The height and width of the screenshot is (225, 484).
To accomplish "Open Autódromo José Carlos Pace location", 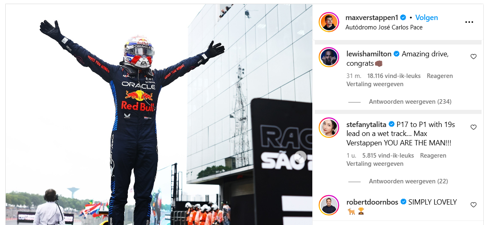I will click(x=384, y=27).
